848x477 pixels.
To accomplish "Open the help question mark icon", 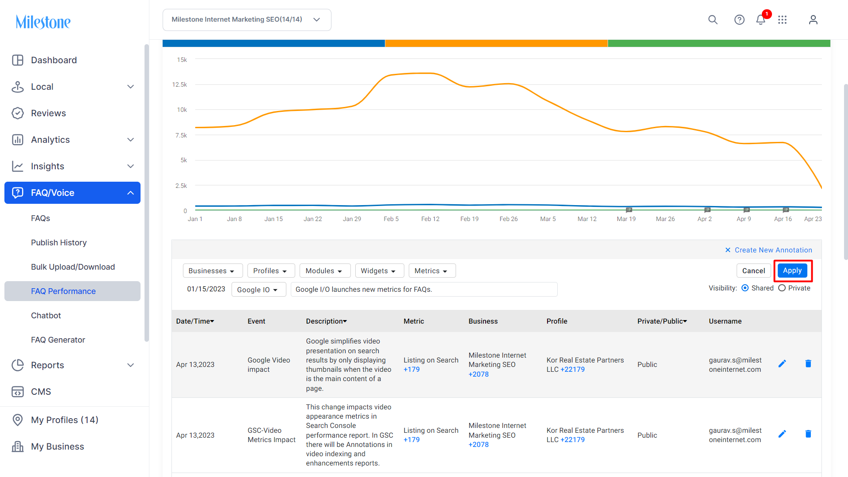I will [x=739, y=20].
